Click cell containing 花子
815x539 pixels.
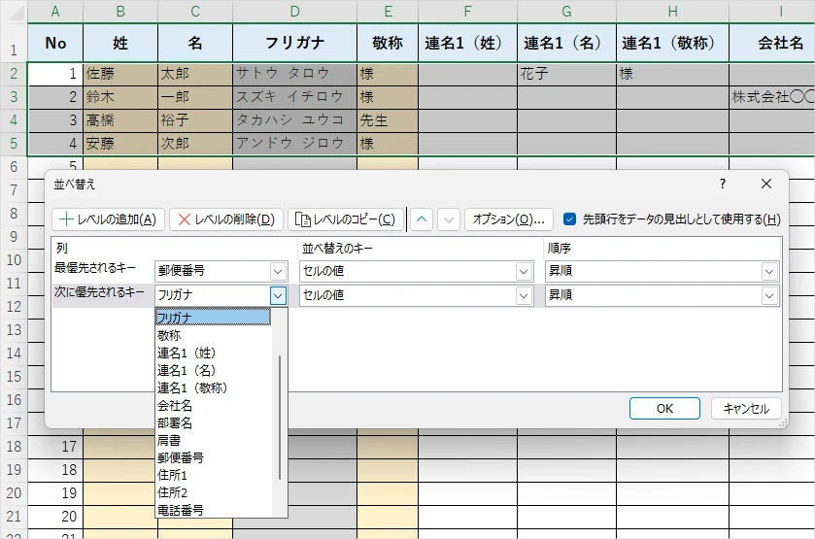pyautogui.click(x=566, y=74)
